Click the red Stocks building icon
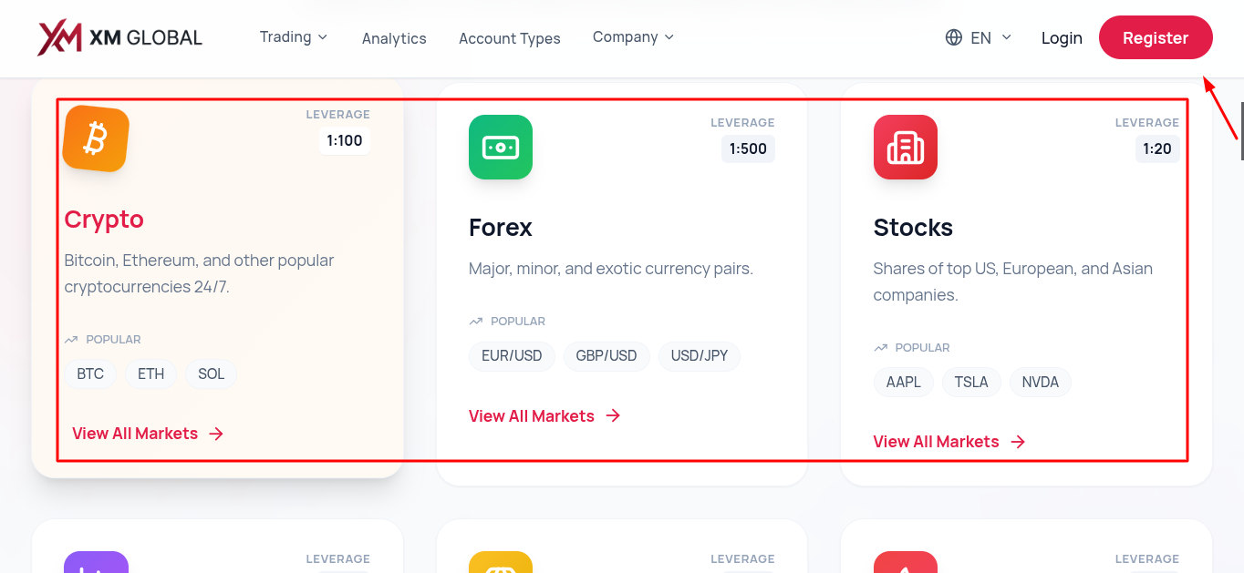This screenshot has width=1244, height=573. click(x=906, y=147)
